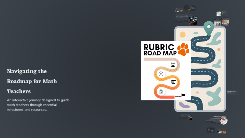Click the "RUBRIC ROAD MAP" title
Image resolution: width=245 pixels, height=138 pixels.
160,50
